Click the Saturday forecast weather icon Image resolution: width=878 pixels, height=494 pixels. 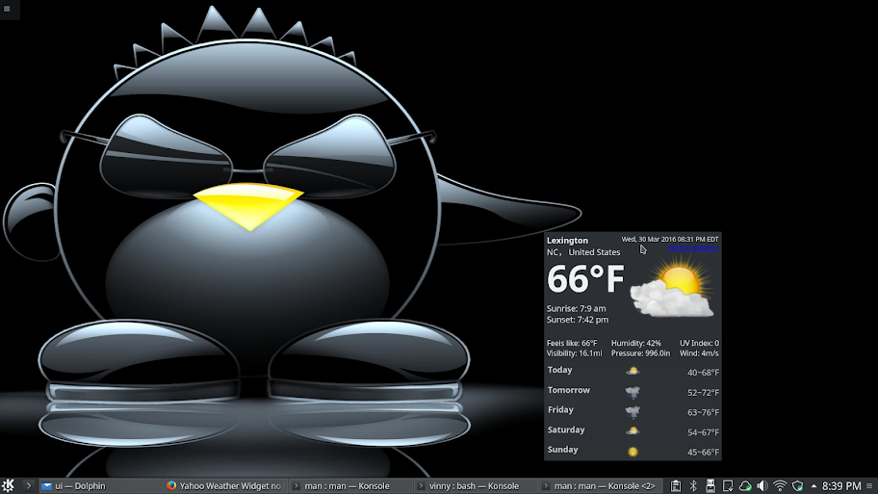633,430
